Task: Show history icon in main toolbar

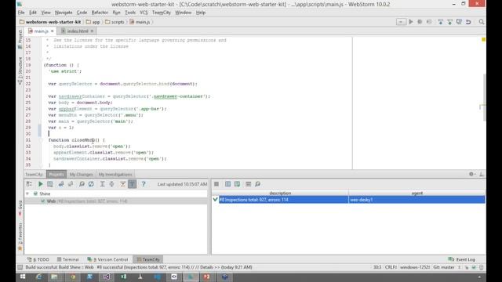Action: (x=459, y=22)
